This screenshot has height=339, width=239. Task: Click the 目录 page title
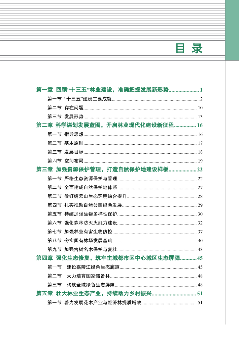coord(189,48)
